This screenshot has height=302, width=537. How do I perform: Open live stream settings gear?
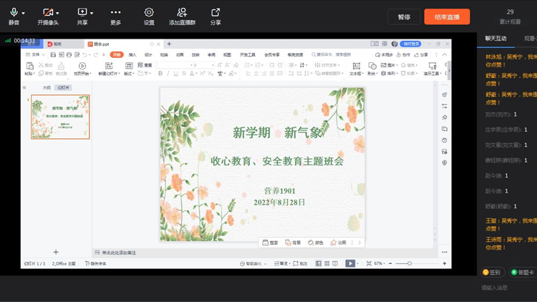tap(149, 13)
